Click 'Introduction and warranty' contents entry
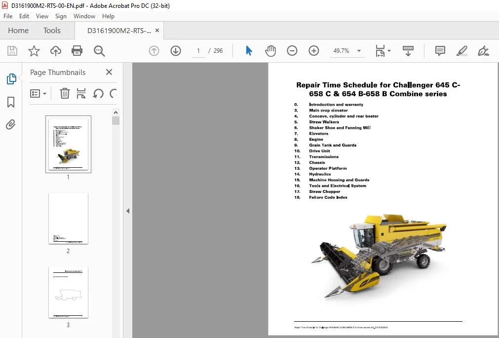 336,105
